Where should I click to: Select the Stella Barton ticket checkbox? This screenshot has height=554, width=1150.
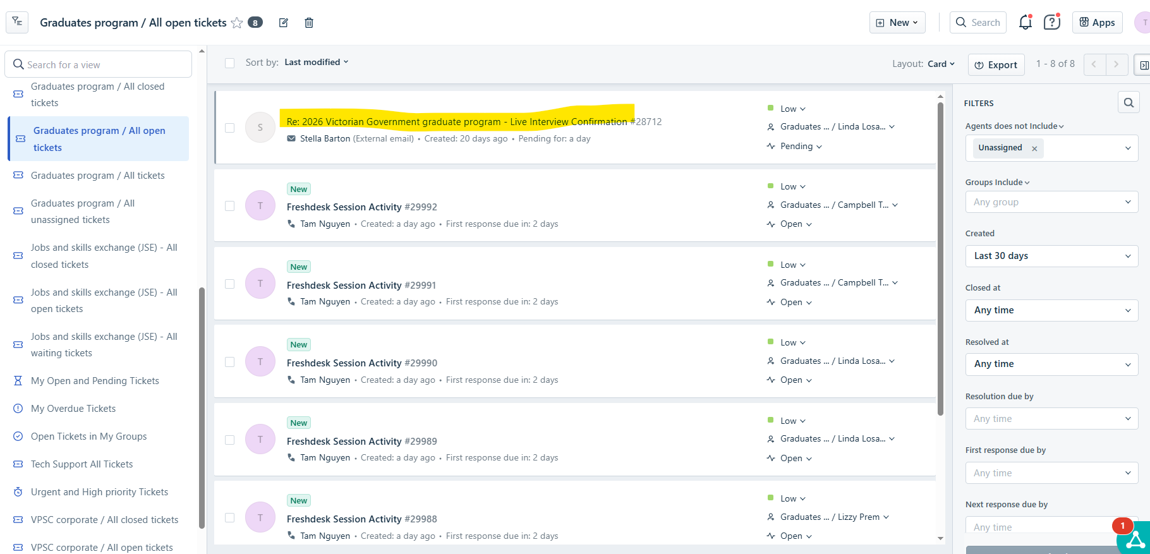(x=230, y=128)
